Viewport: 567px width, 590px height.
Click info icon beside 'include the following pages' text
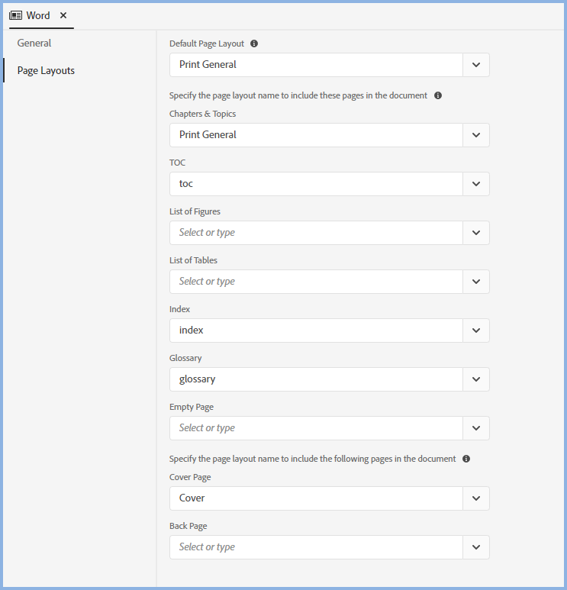click(466, 459)
